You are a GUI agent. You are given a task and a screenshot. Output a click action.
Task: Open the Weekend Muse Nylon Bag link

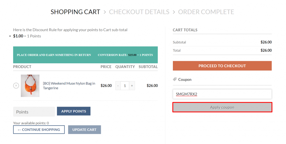(69, 86)
